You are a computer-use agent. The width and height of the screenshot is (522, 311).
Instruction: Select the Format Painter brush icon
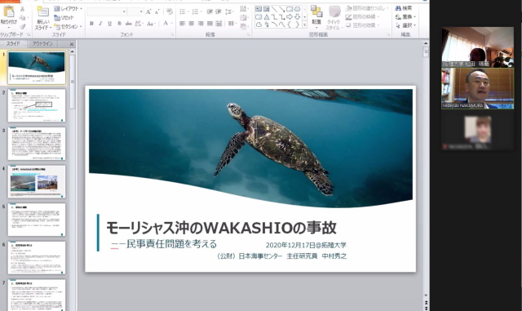click(23, 27)
